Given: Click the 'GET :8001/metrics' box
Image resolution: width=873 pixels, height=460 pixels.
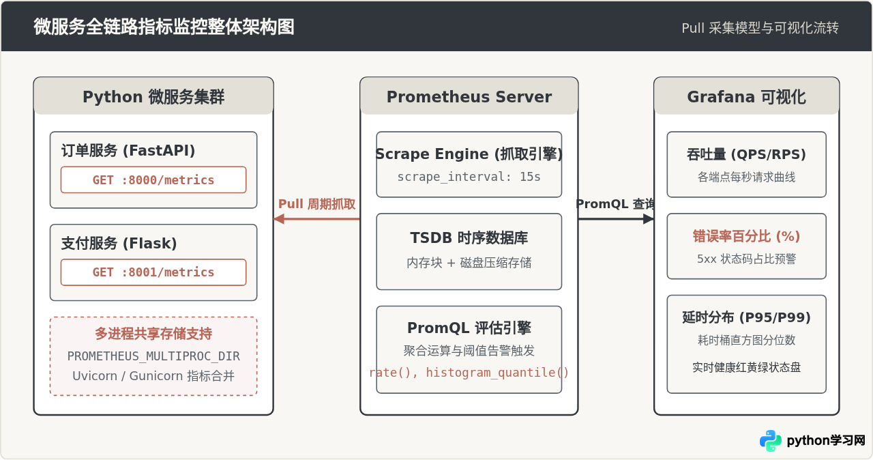Looking at the screenshot, I should pos(153,272).
